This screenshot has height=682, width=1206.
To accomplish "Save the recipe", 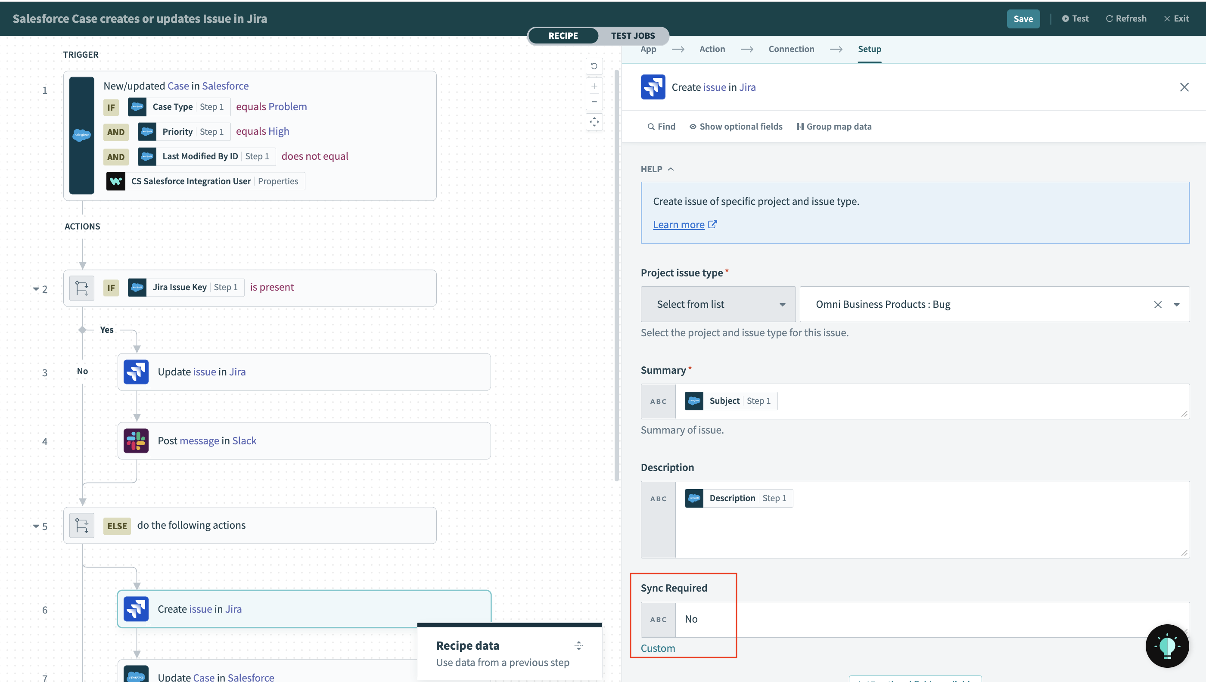I will (1023, 18).
